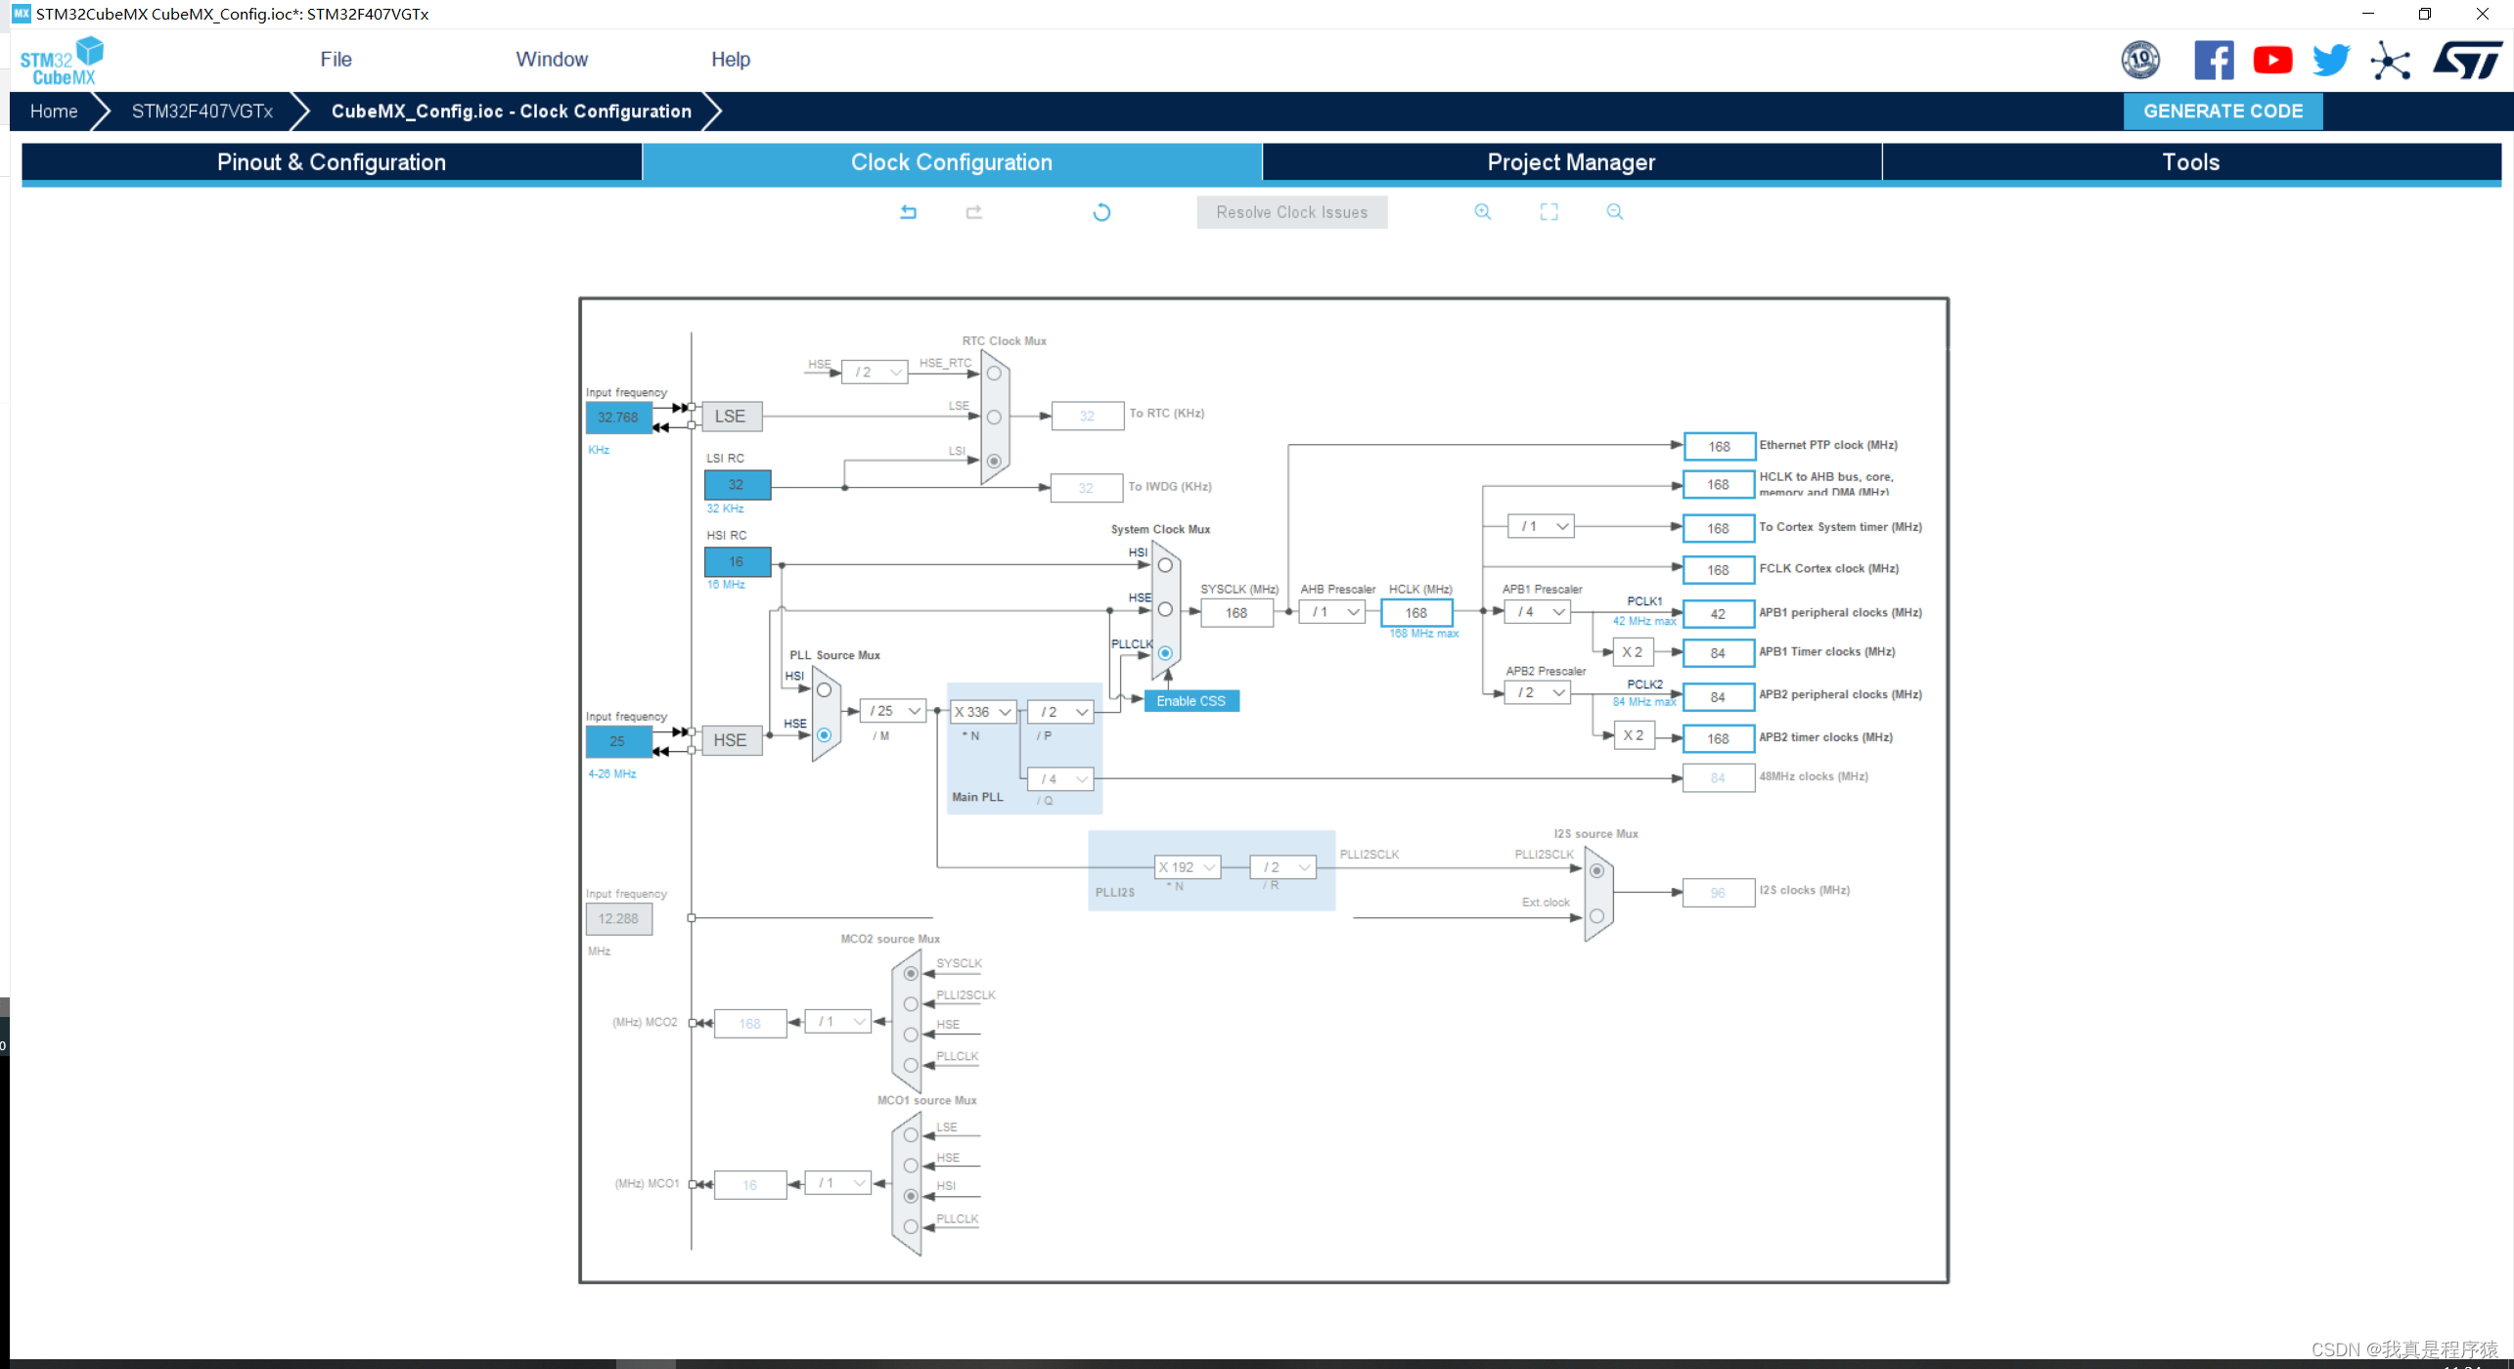Select LSE in MCO1 source Mux
The image size is (2514, 1369).
pyautogui.click(x=911, y=1135)
